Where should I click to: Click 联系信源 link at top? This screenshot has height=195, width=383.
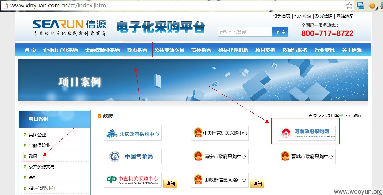[x=324, y=16]
